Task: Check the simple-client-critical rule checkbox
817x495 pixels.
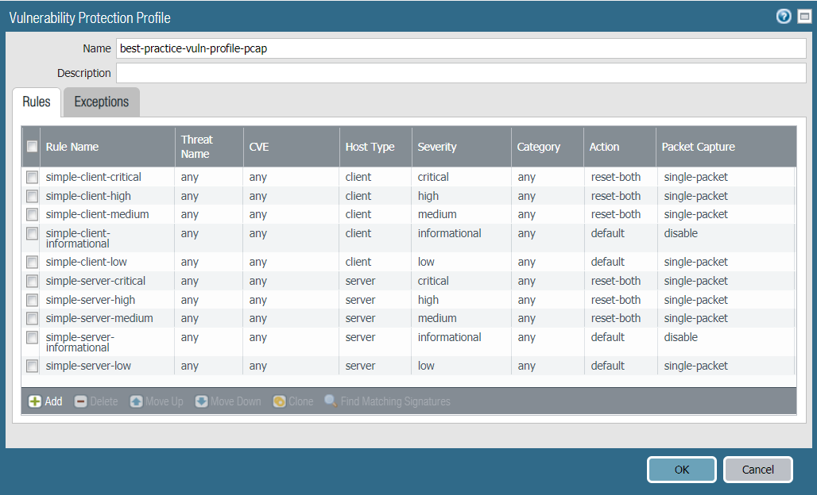Action: (x=32, y=177)
